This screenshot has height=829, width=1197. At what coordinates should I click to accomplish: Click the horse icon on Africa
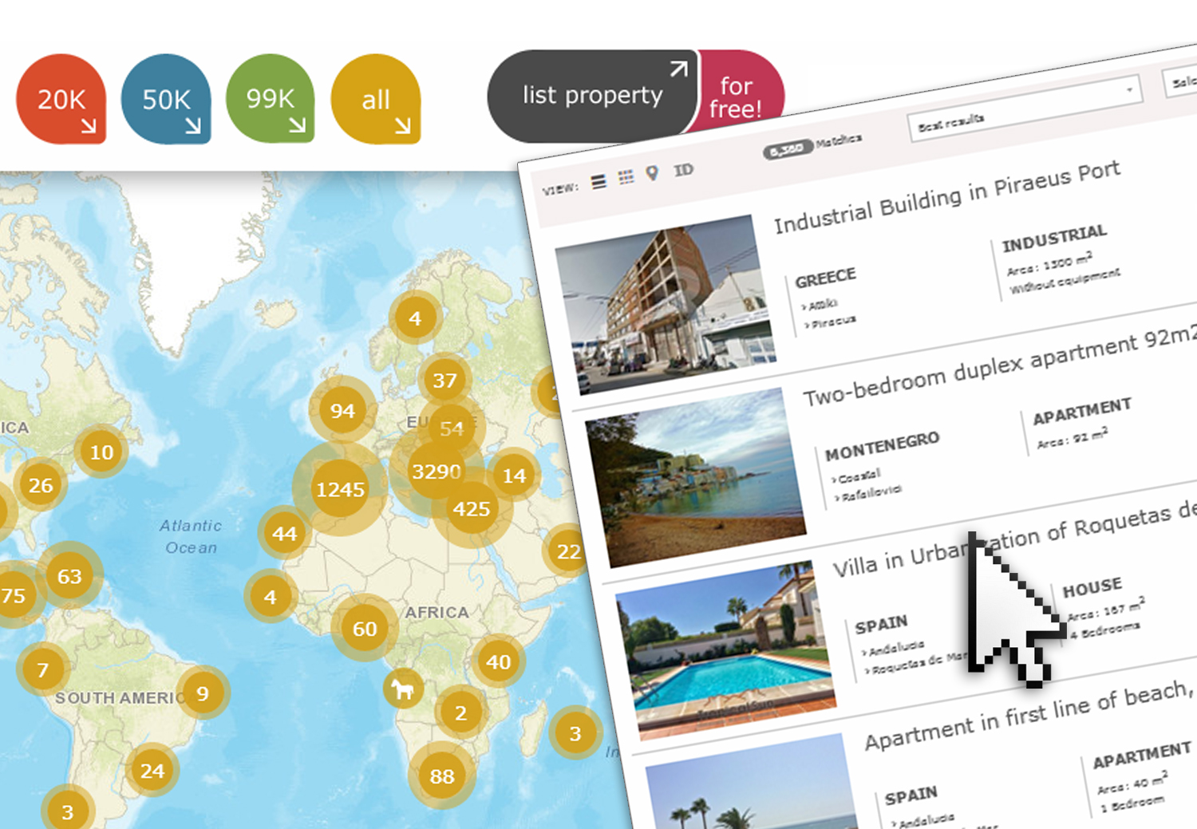tap(404, 691)
